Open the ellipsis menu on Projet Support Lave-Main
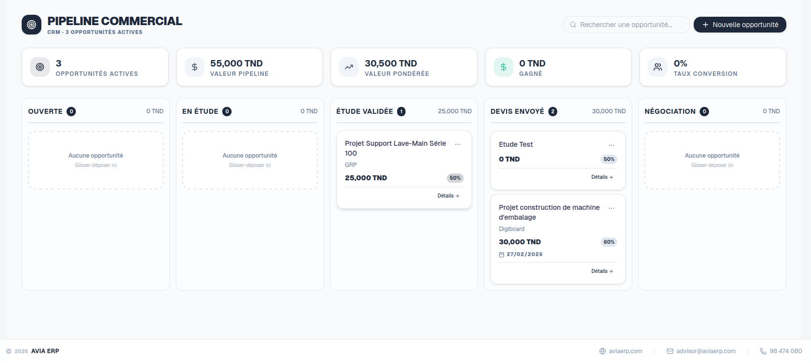 click(x=458, y=143)
